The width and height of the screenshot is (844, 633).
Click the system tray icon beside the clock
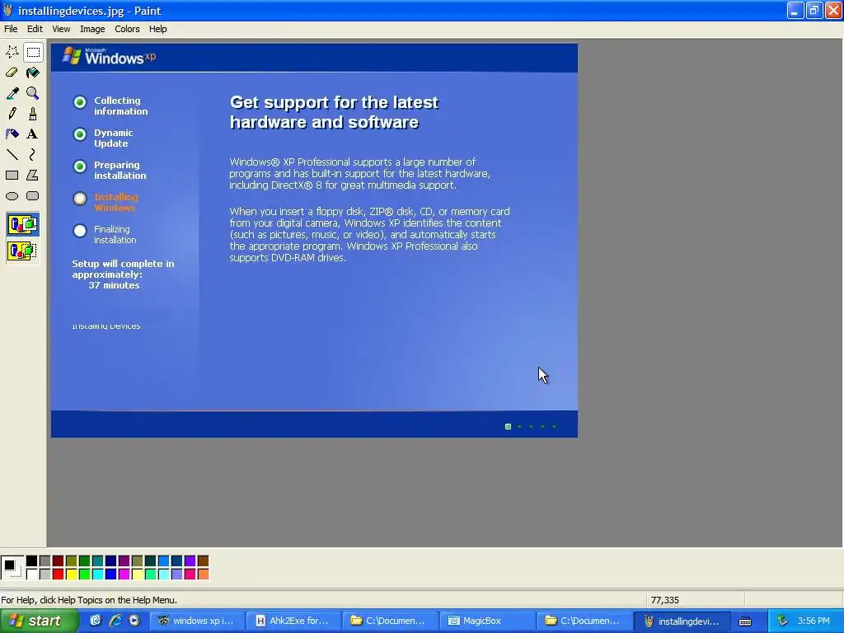pos(782,621)
